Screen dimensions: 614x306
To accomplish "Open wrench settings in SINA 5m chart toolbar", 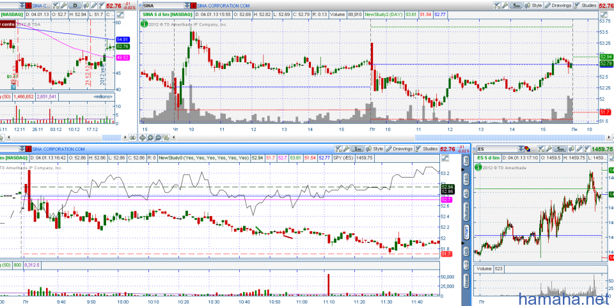I will click(505, 6).
